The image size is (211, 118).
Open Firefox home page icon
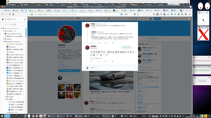13,14
